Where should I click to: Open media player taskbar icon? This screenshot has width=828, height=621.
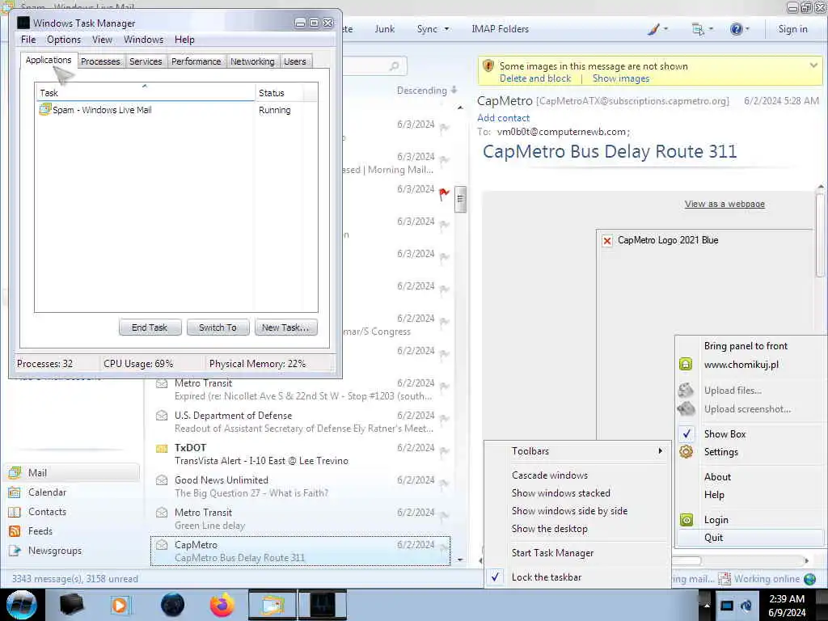point(120,605)
